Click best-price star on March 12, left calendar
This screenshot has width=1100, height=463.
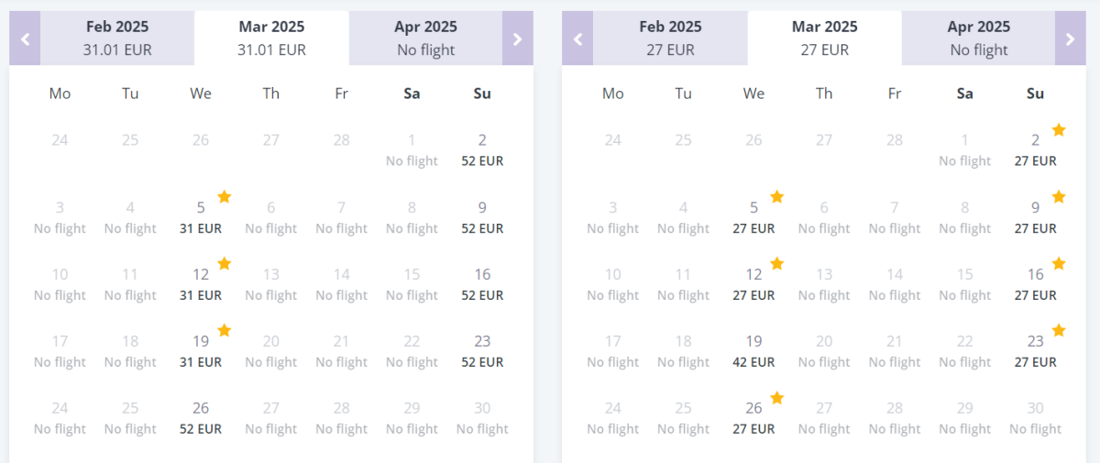pos(225,264)
